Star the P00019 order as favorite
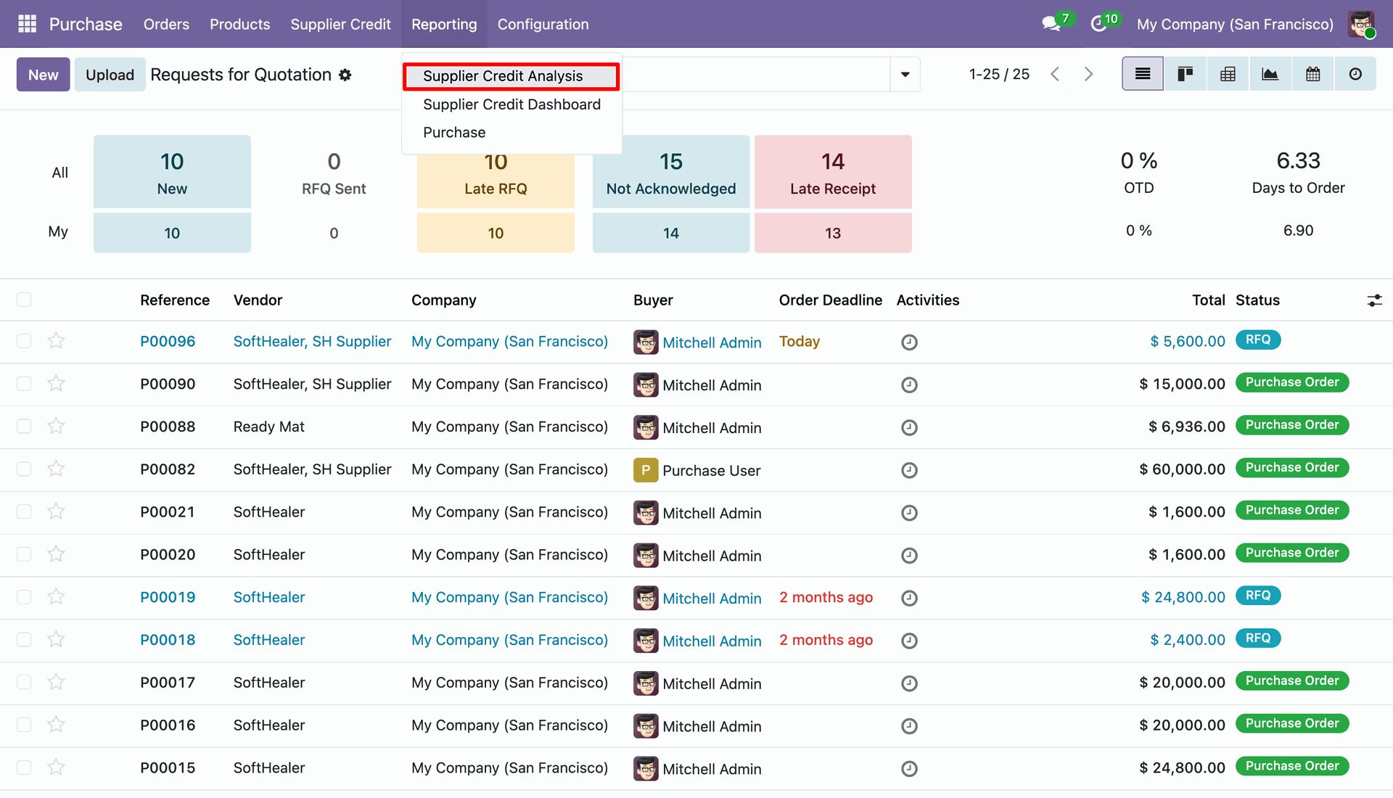This screenshot has height=798, width=1393. point(57,596)
